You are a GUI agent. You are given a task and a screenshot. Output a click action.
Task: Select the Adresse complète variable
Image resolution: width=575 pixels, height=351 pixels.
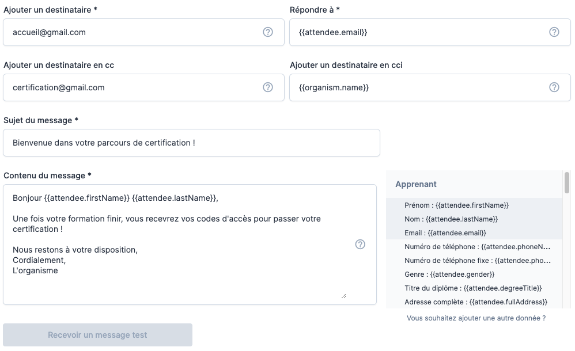(475, 302)
